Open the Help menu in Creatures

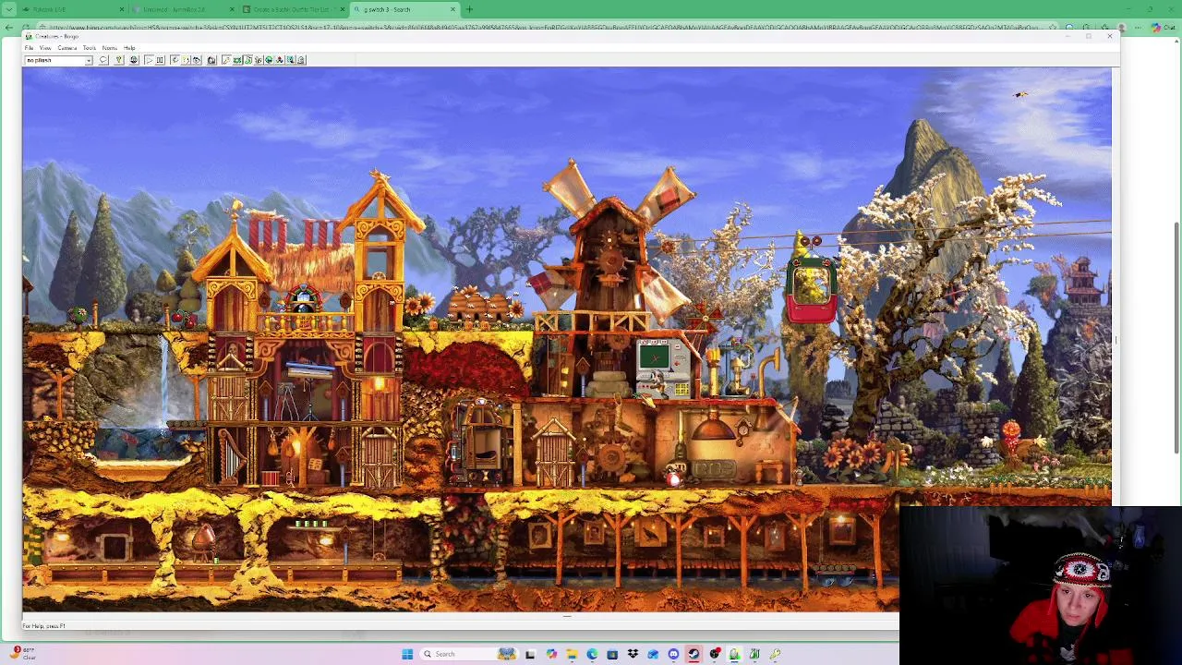(x=129, y=48)
